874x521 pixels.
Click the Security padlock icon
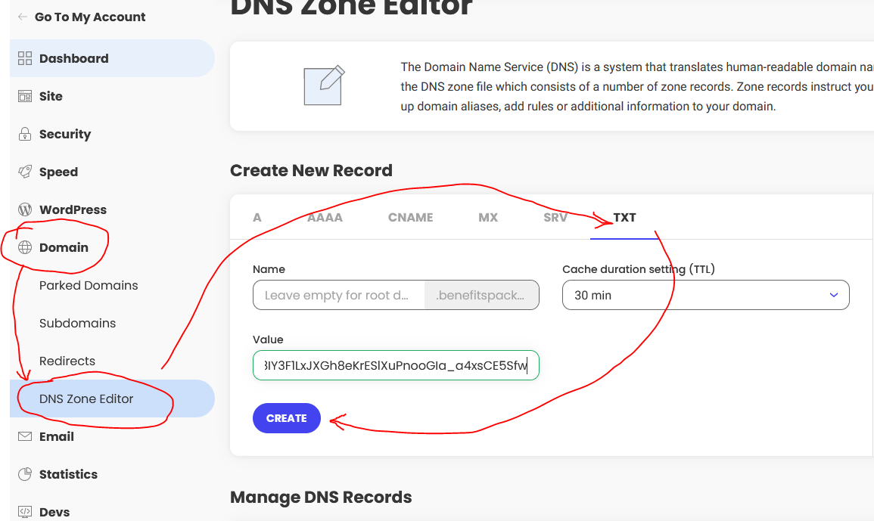click(25, 134)
